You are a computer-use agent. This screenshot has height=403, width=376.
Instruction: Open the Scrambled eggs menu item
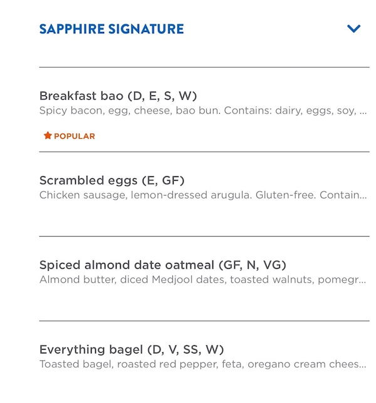tap(88, 181)
